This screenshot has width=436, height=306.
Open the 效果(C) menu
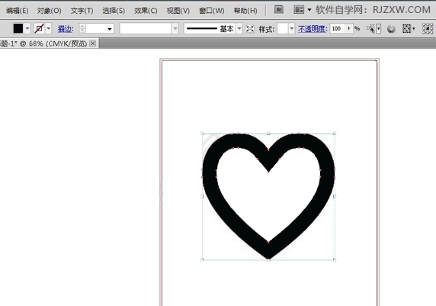(146, 11)
